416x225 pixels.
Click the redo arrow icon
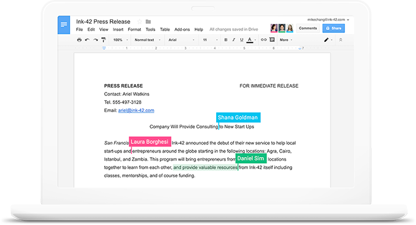tap(95, 40)
